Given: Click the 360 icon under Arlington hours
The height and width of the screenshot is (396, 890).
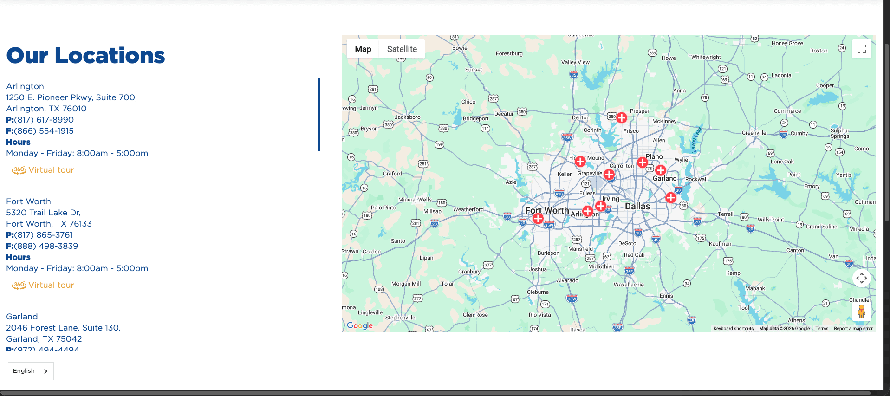Looking at the screenshot, I should click(19, 170).
